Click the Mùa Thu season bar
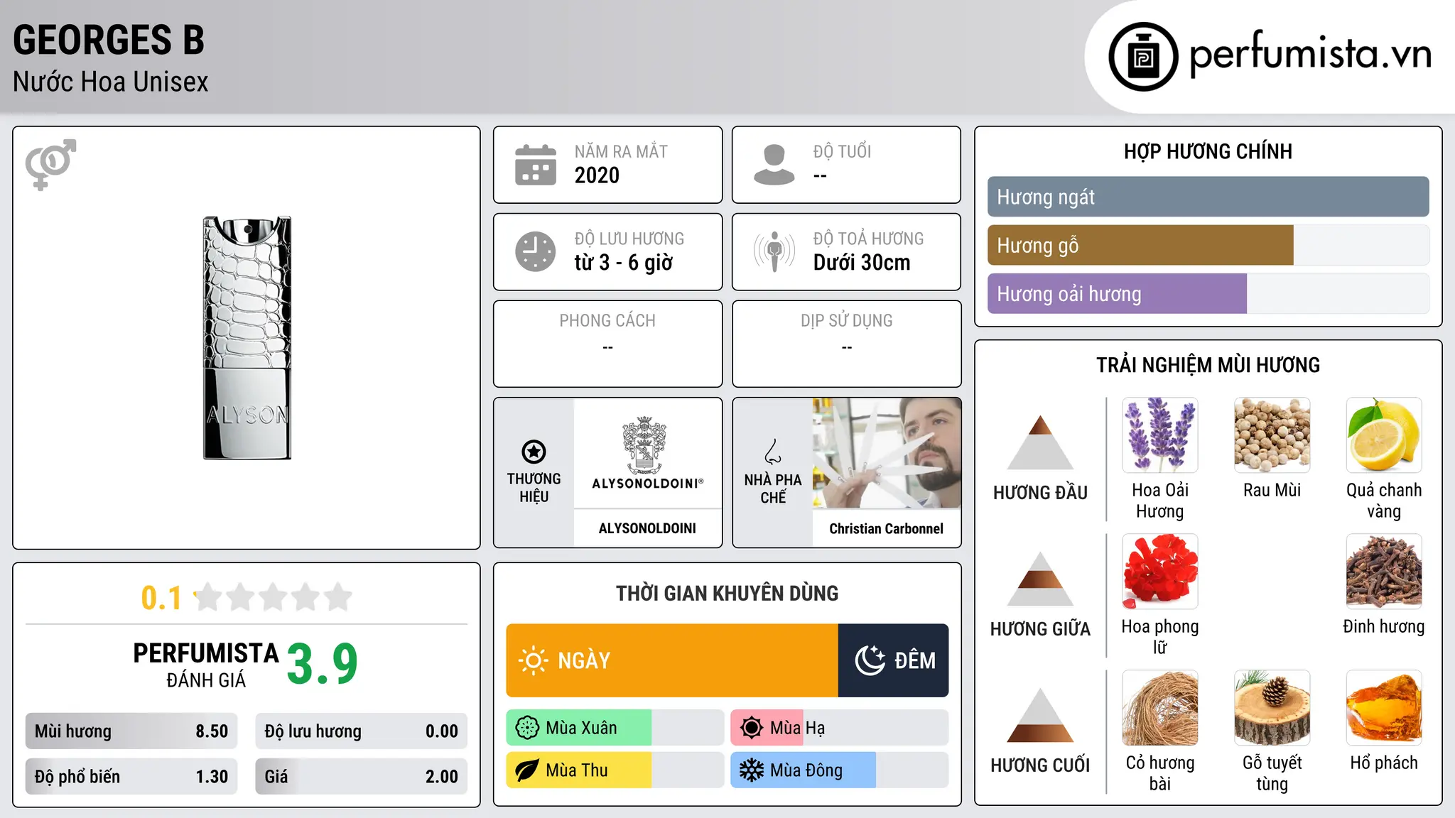The image size is (1455, 818). pos(615,770)
